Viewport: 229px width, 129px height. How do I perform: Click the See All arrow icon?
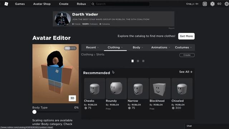(x=191, y=72)
